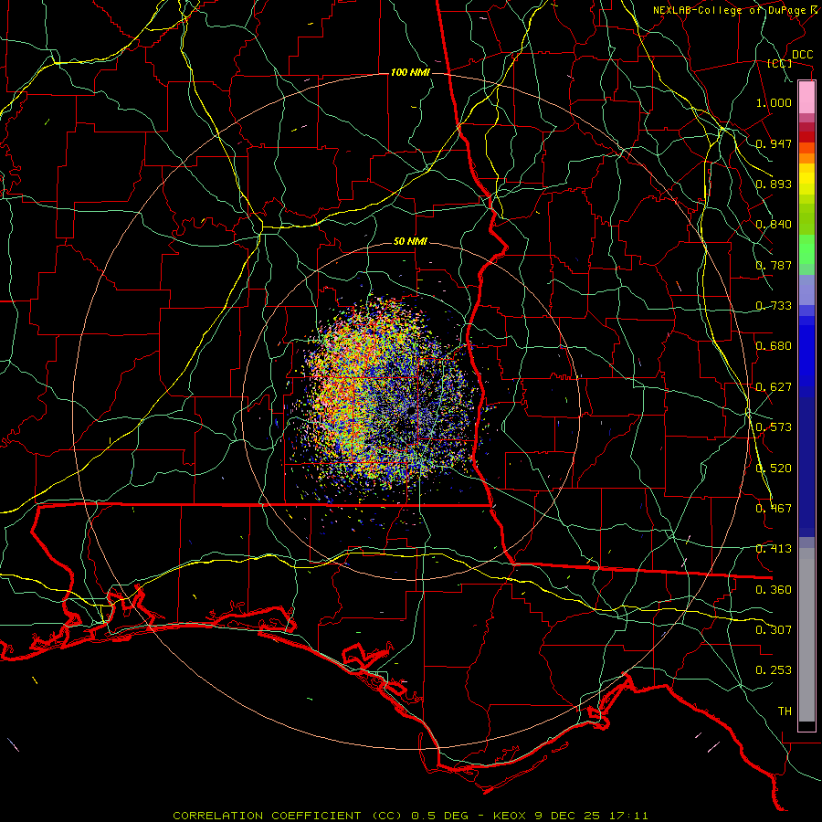Click the 0.627 legend value

coord(774,387)
